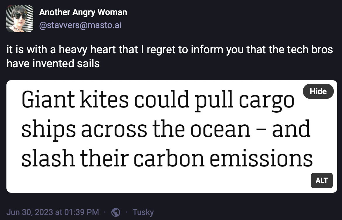Image resolution: width=342 pixels, height=220 pixels.
Task: Open the Tusky application link
Action: 143,212
